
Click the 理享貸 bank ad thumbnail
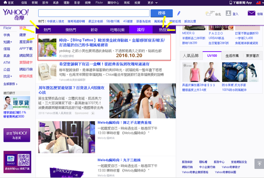(17, 103)
